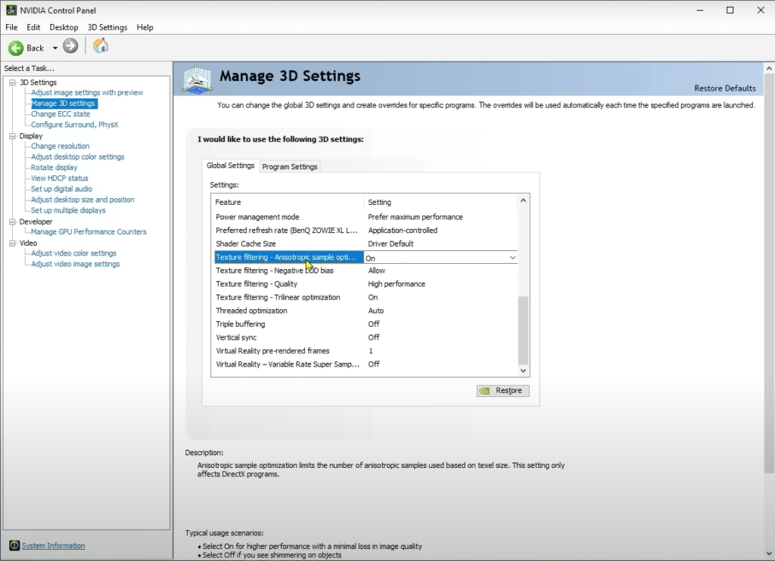The image size is (775, 561).
Task: Click the NVIDIA Control Panel title bar icon
Action: (x=11, y=11)
